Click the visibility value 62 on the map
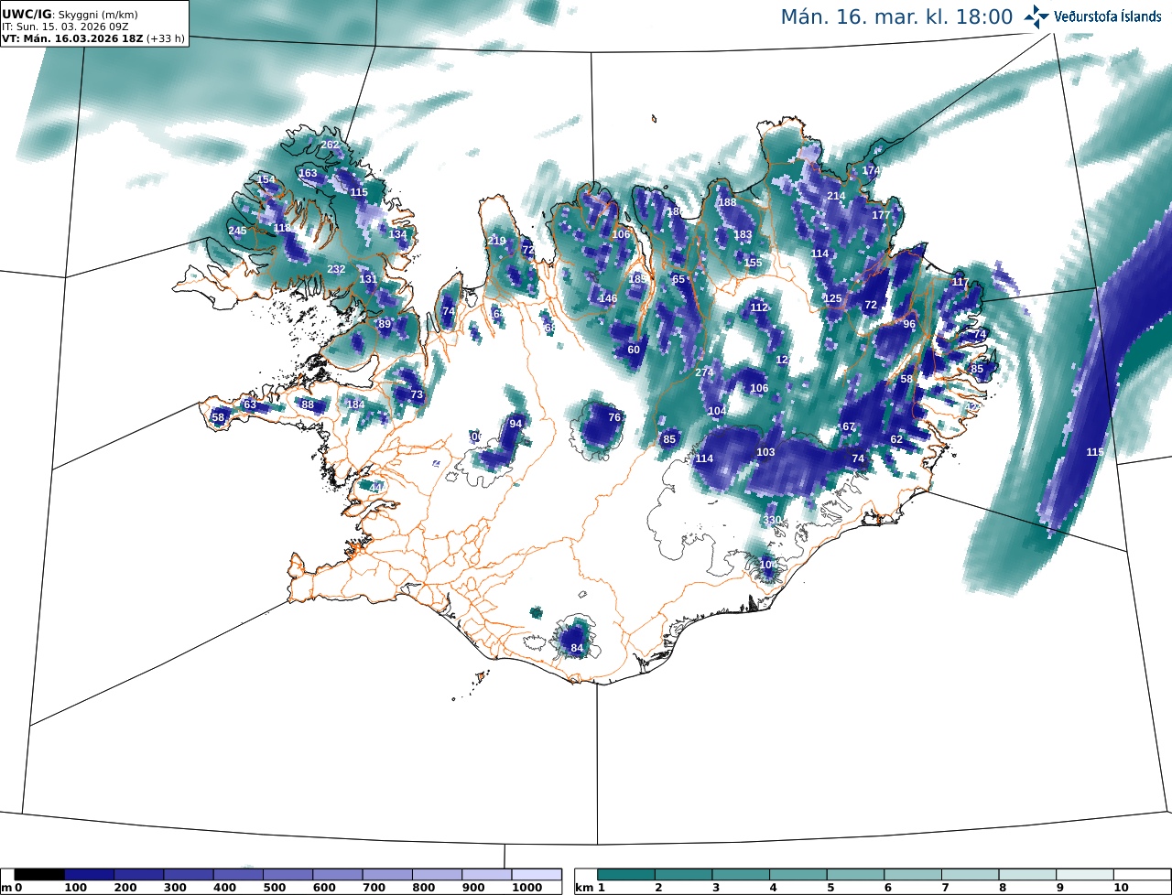The image size is (1172, 895). [x=896, y=439]
